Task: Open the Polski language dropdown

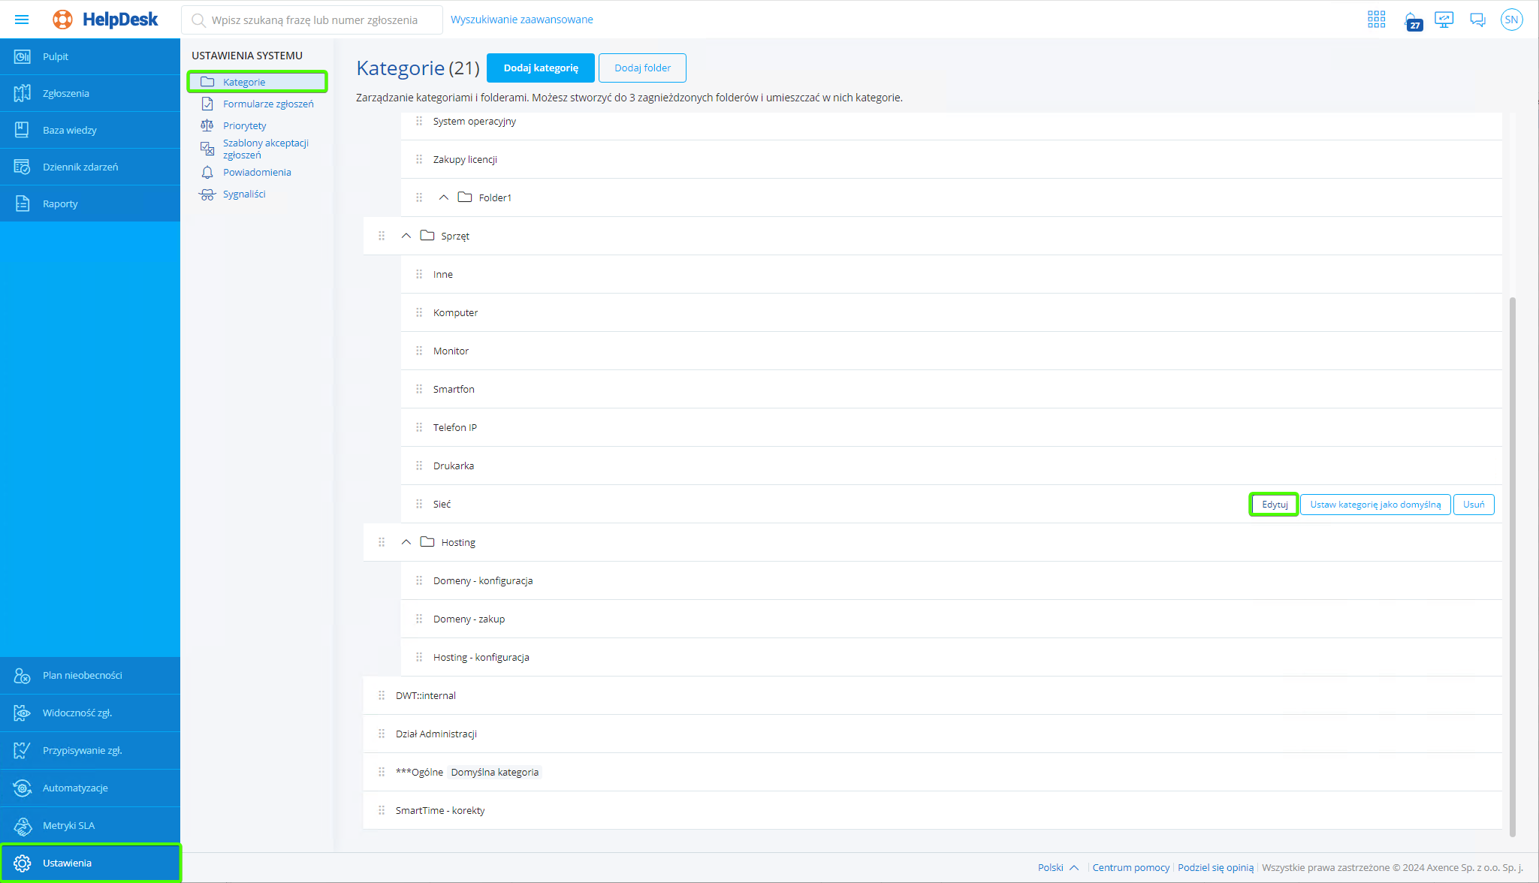Action: [x=1057, y=867]
